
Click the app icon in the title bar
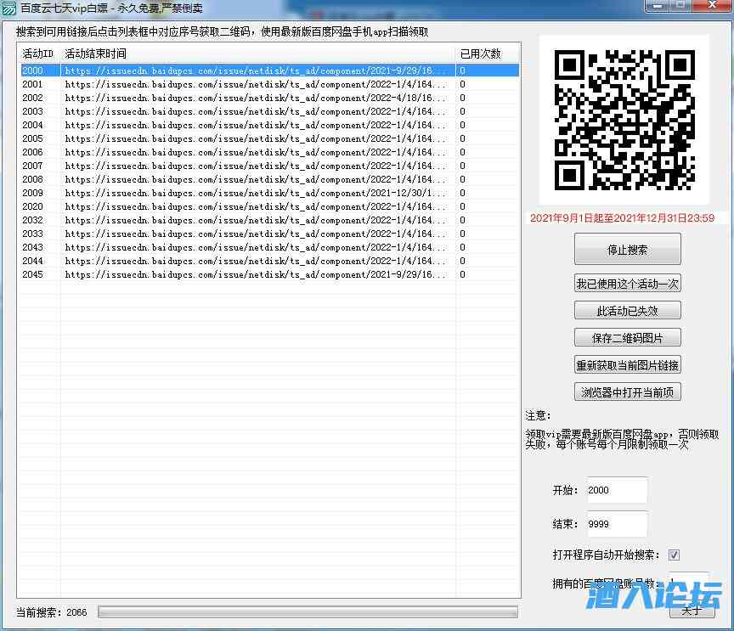pyautogui.click(x=9, y=8)
